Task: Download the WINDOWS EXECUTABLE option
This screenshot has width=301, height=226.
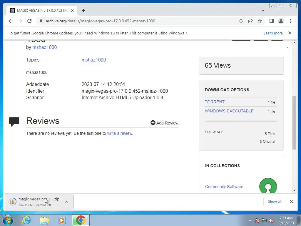Action: point(229,111)
